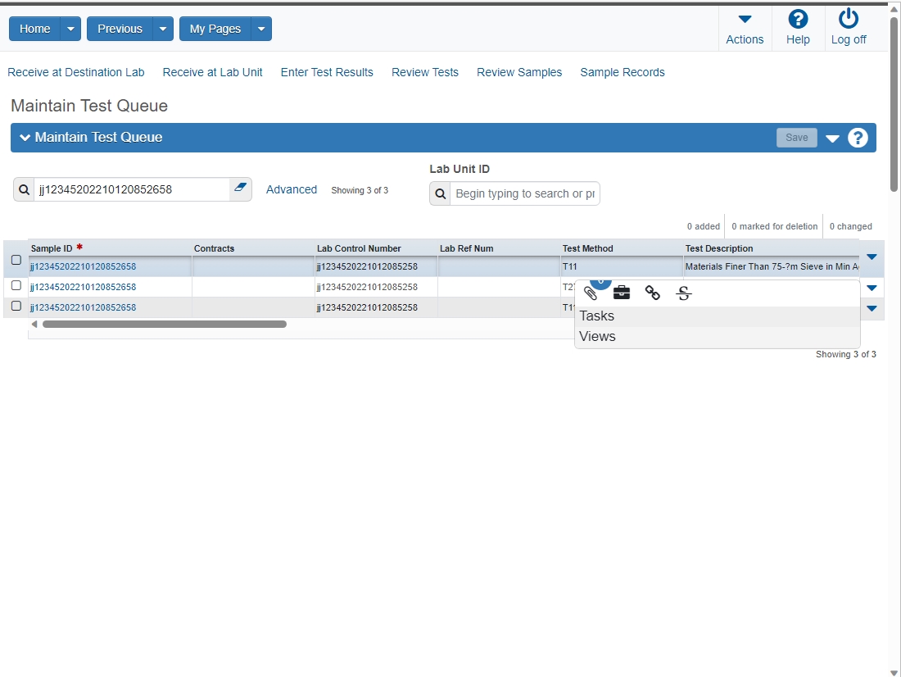Click the '0 changed' indicator
901x677 pixels.
point(850,227)
